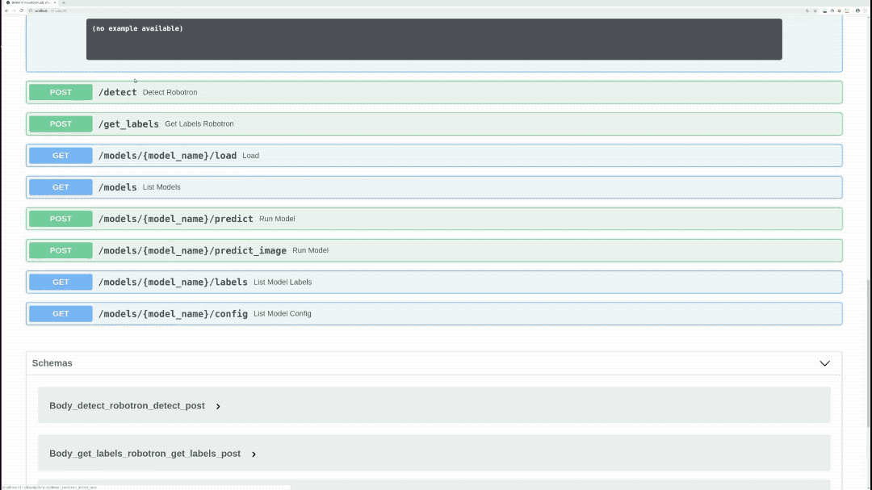Image resolution: width=872 pixels, height=490 pixels.
Task: Click the /models/{model_name}/labels path link
Action: [x=173, y=283]
